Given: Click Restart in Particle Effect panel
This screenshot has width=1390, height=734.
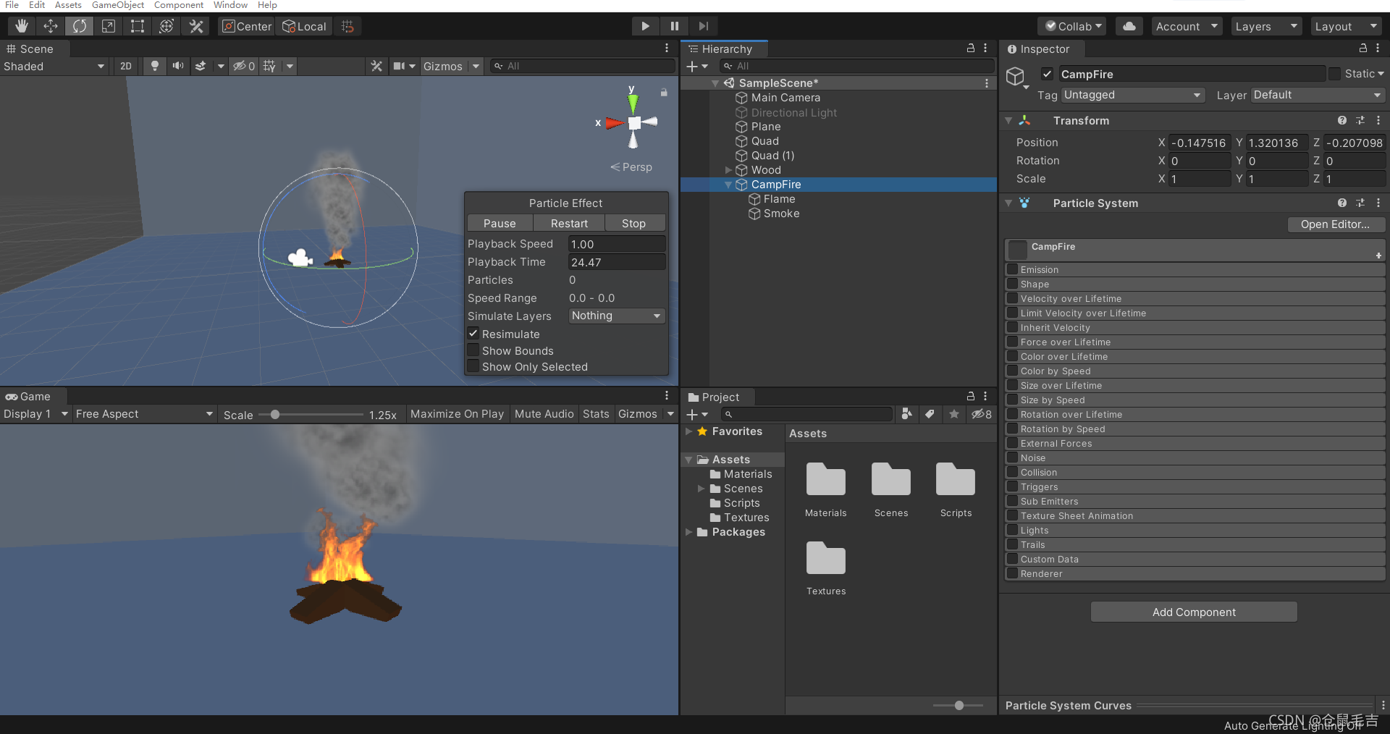Looking at the screenshot, I should [x=569, y=223].
